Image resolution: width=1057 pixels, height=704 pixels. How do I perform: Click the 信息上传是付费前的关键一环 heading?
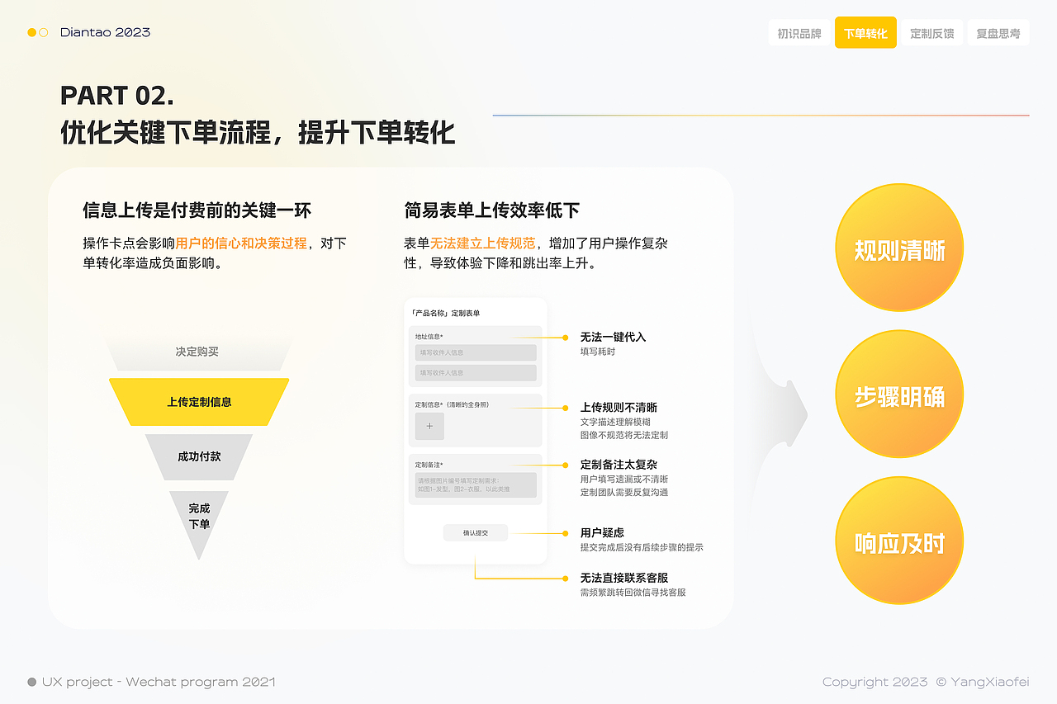tap(197, 210)
